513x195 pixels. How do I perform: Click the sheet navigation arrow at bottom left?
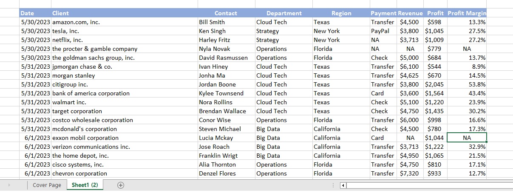click(x=10, y=185)
